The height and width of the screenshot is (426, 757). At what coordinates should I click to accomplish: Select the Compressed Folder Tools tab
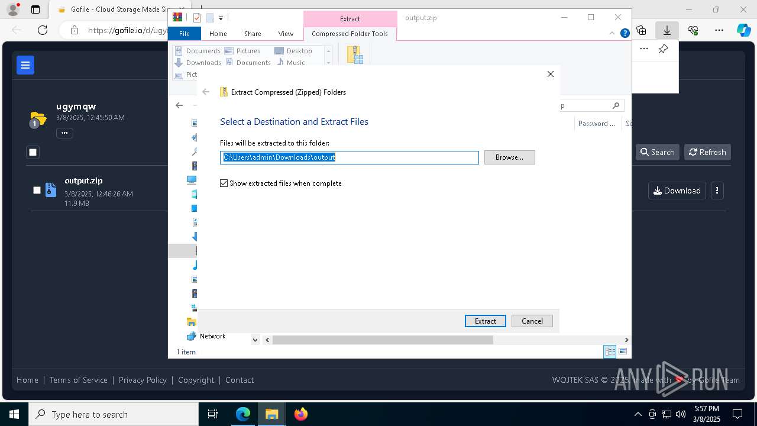click(x=350, y=34)
